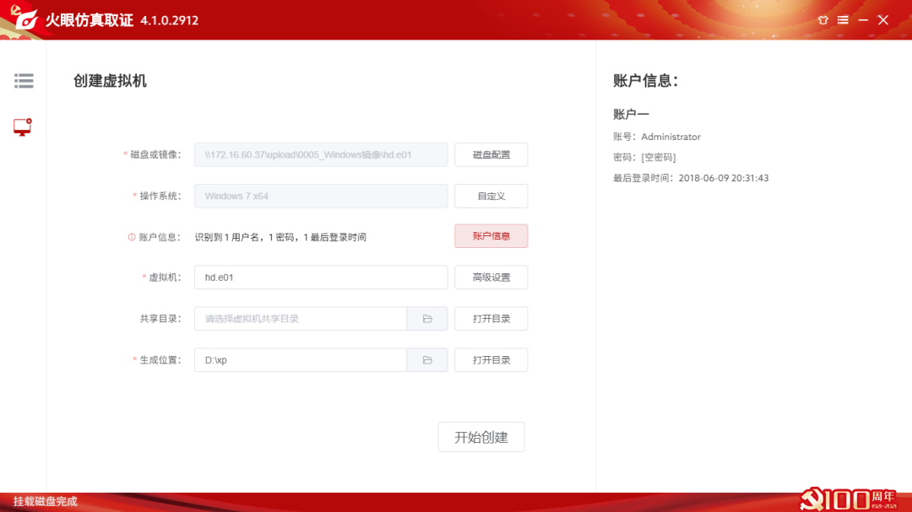Click the 账户信息： panel heading
912x512 pixels.
(x=646, y=81)
